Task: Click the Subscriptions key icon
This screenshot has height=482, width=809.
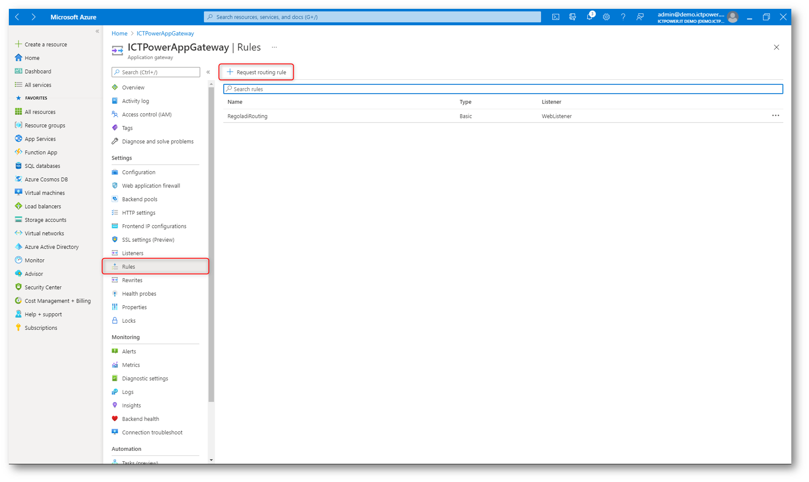Action: point(18,327)
